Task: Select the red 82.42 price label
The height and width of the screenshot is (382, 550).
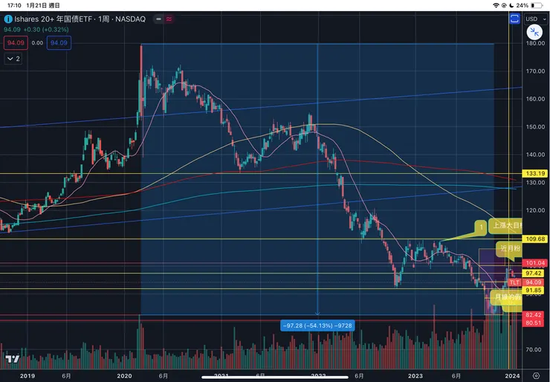Action: (x=535, y=315)
